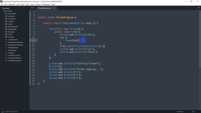The height and width of the screenshot is (113, 201).
Task: Click the Graphics folder icon
Action: [x=6, y=21]
